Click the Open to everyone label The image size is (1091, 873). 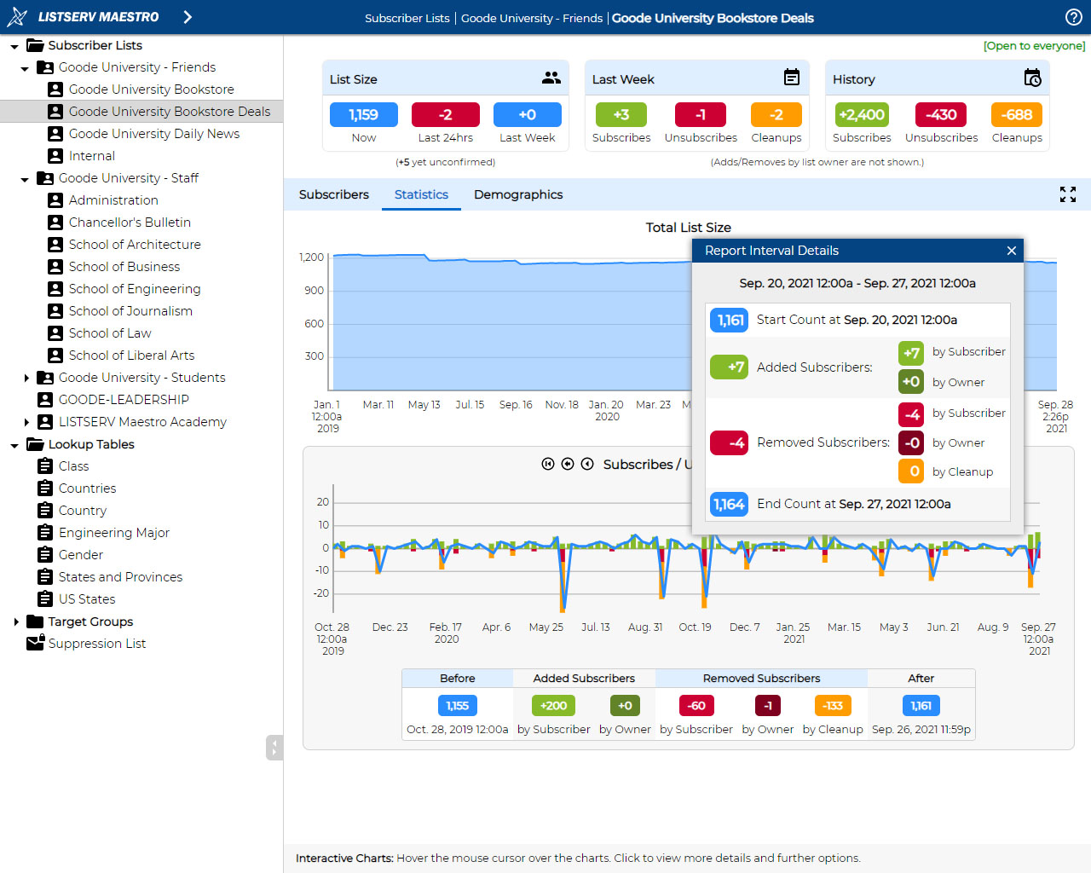[1035, 46]
